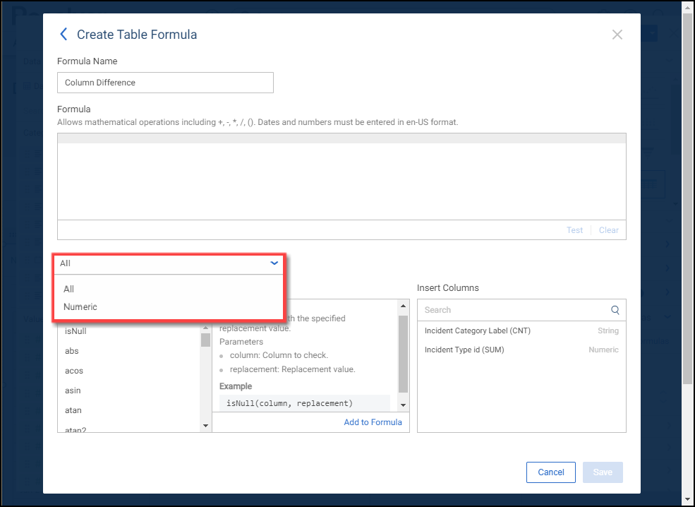Click the search magnifier in Insert Columns
The image size is (695, 507).
615,310
